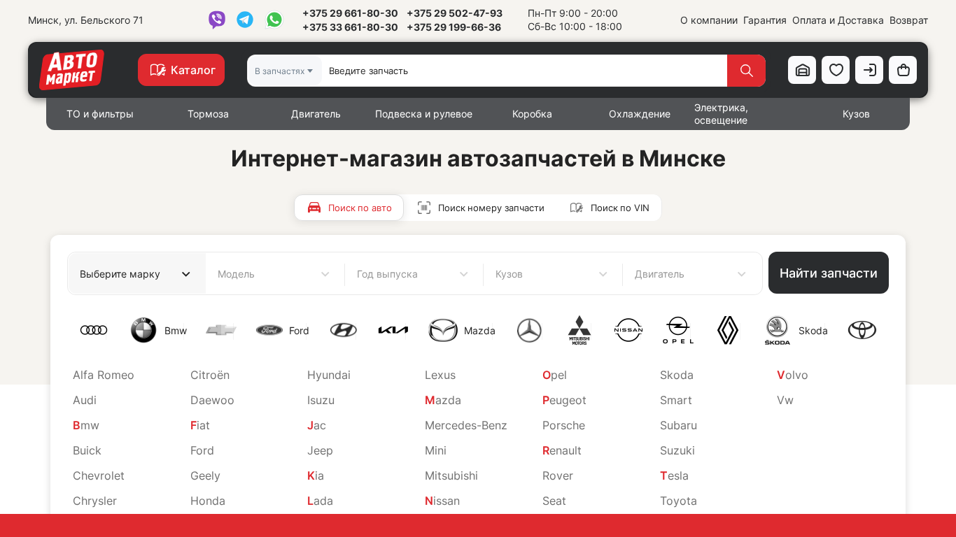Select the Hyundai logo
This screenshot has width=956, height=537.
coord(344,330)
